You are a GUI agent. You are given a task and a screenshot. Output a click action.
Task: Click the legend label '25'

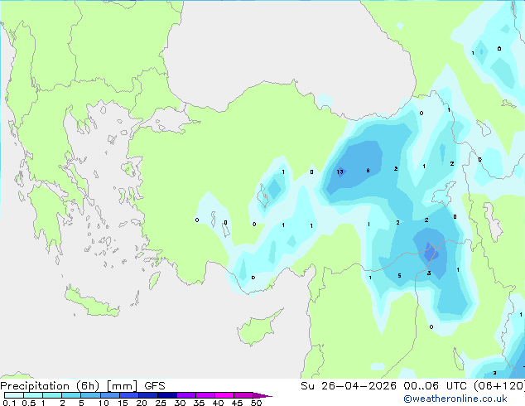pos(161,403)
